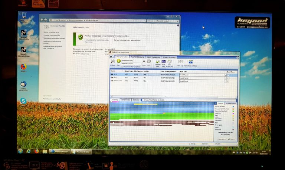Click the Stop icon in PerfectDisk toolbar
285x170 pixels.
coord(149,62)
